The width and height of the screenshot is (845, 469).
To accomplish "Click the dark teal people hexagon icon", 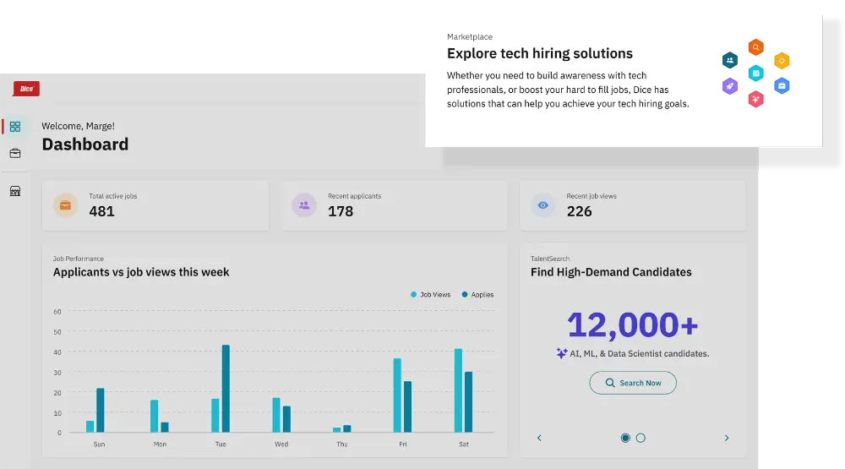I will 730,60.
